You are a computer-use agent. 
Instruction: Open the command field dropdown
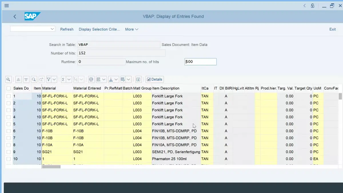click(52, 29)
